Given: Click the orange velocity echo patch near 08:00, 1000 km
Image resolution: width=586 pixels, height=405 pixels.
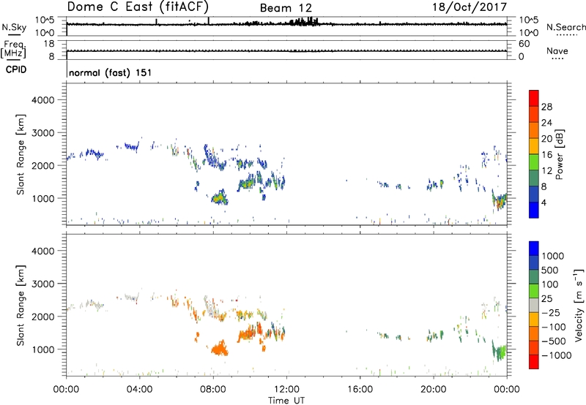Looking at the screenshot, I should tap(220, 349).
